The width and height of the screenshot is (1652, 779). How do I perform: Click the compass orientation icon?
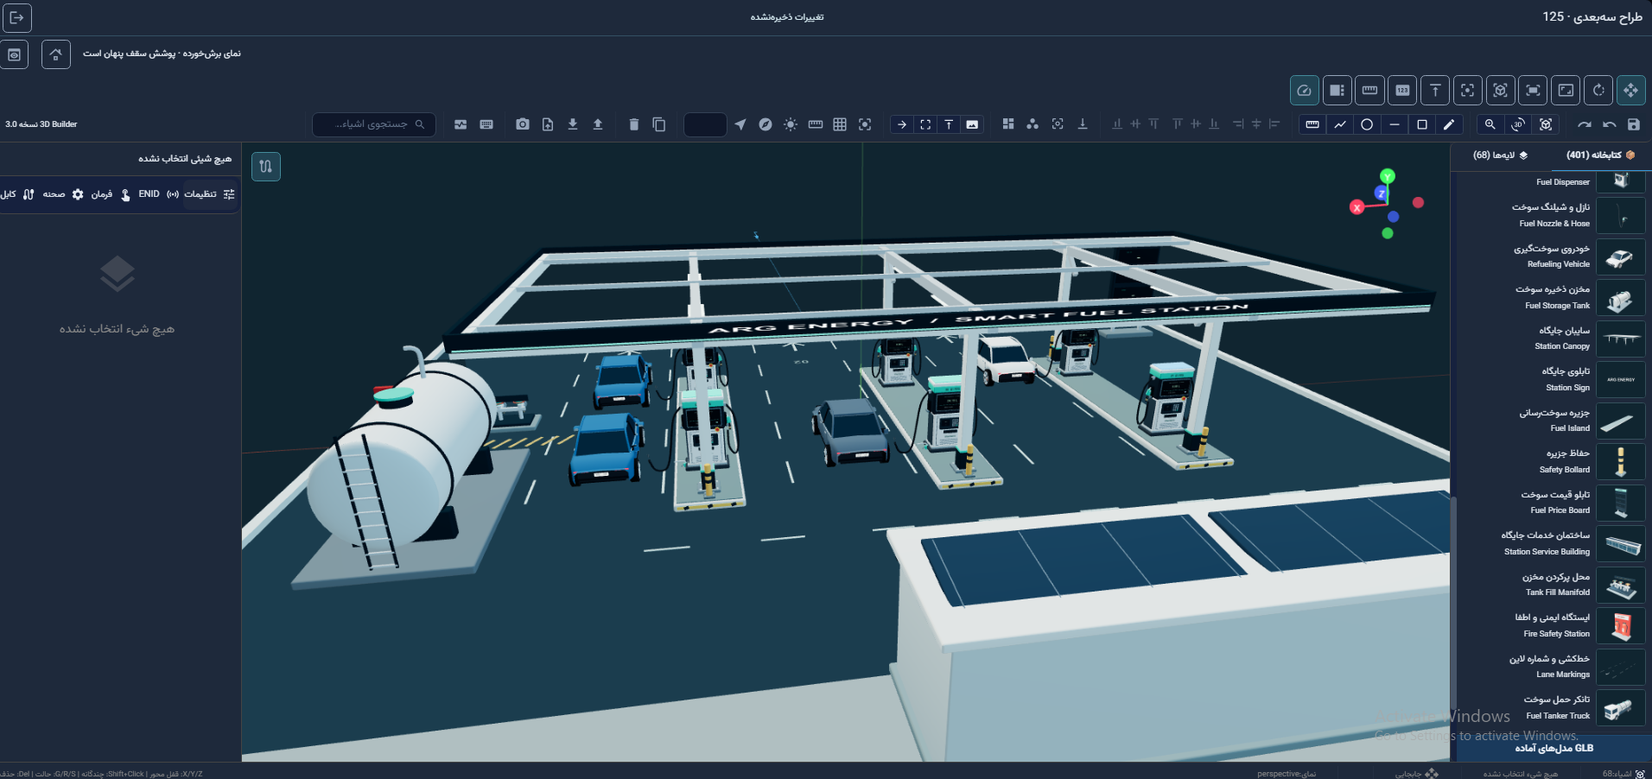pyautogui.click(x=766, y=124)
